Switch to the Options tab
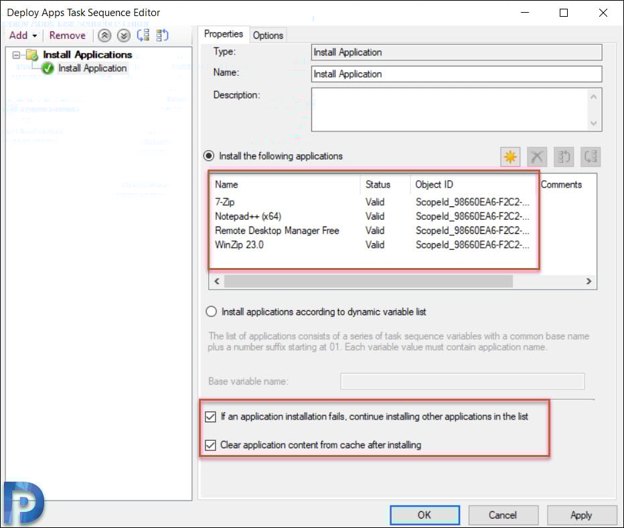624x528 pixels. coord(268,36)
